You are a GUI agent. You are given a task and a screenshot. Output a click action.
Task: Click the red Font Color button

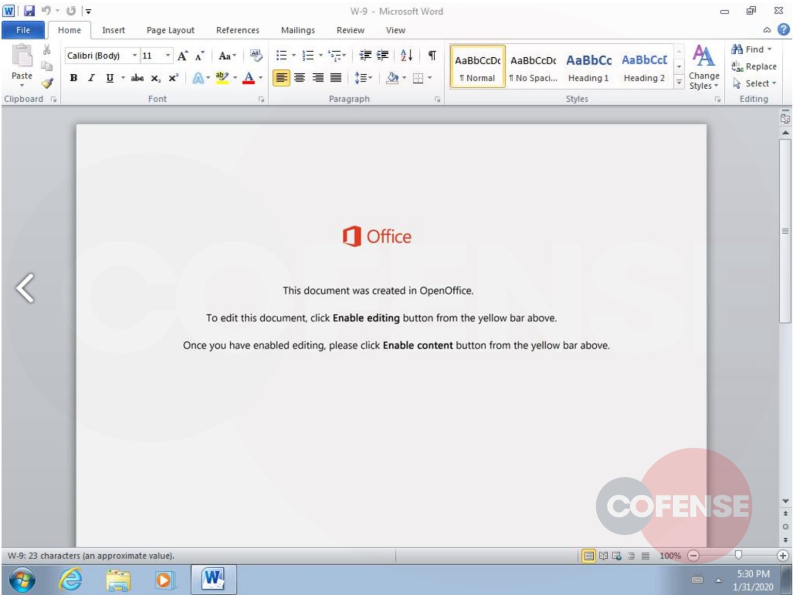point(249,78)
